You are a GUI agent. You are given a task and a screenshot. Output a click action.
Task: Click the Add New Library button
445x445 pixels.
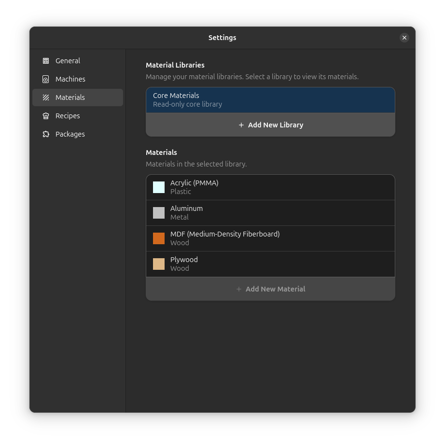tap(270, 125)
